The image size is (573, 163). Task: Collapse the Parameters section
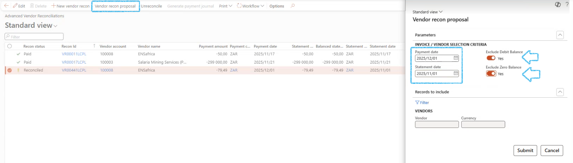click(560, 35)
